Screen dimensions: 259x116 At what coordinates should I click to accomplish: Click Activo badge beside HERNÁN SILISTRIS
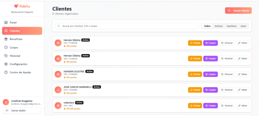tap(90, 71)
